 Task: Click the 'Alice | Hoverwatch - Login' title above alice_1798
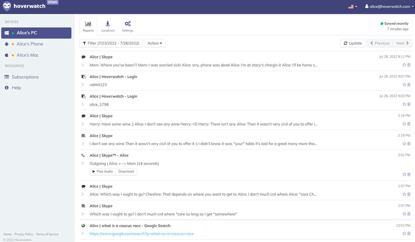click(x=113, y=96)
